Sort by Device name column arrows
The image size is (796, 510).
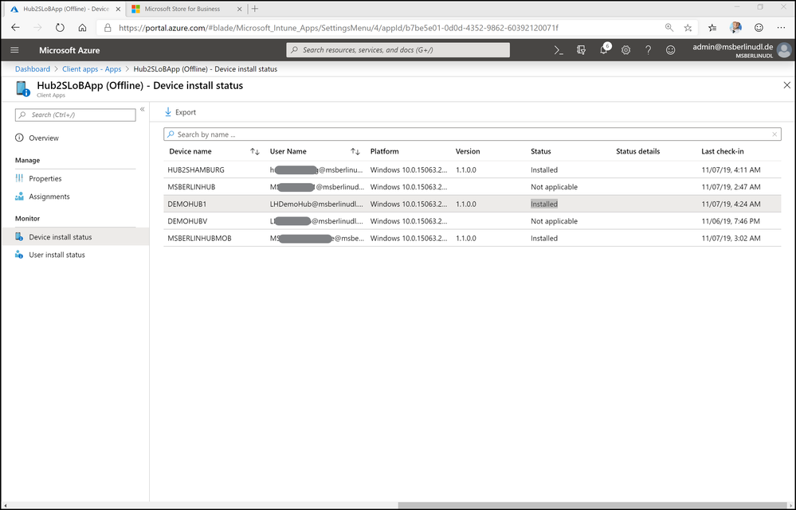255,152
